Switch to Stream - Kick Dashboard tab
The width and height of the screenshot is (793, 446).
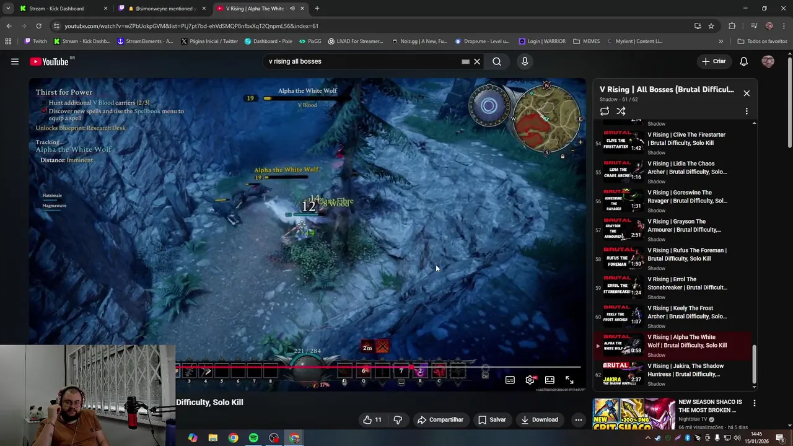[x=64, y=9]
